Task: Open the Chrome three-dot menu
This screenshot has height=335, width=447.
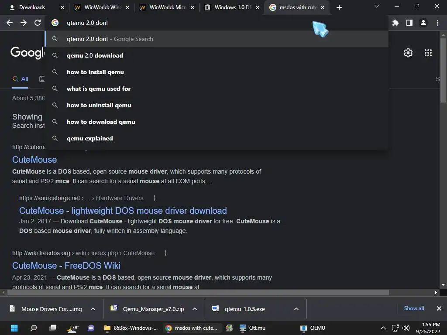Action: coord(437,23)
